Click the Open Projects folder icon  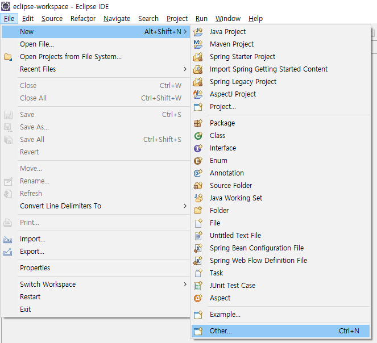pyautogui.click(x=8, y=57)
